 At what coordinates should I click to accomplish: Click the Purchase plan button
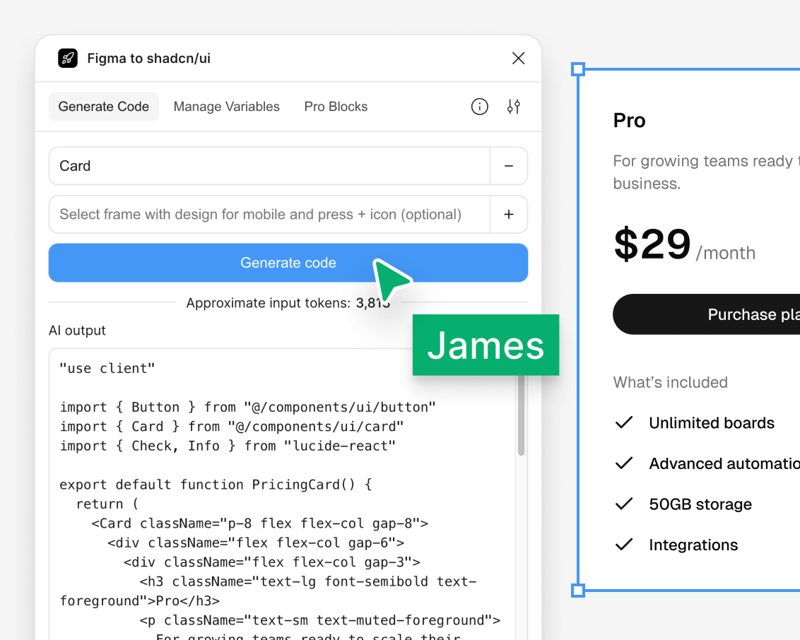coord(706,314)
